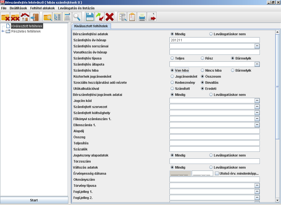Click the Összeg input field
The width and height of the screenshot is (281, 205).
[x=215, y=137]
